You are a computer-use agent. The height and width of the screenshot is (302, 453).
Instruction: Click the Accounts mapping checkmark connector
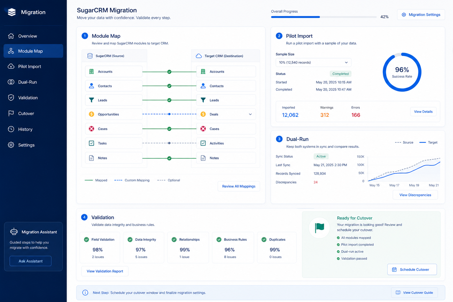[169, 72]
